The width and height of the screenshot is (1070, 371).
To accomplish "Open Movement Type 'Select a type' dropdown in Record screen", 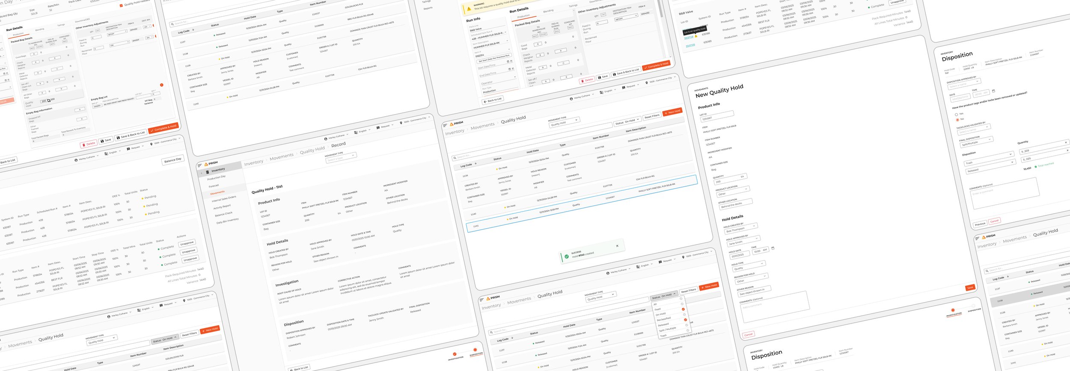I will 341,157.
